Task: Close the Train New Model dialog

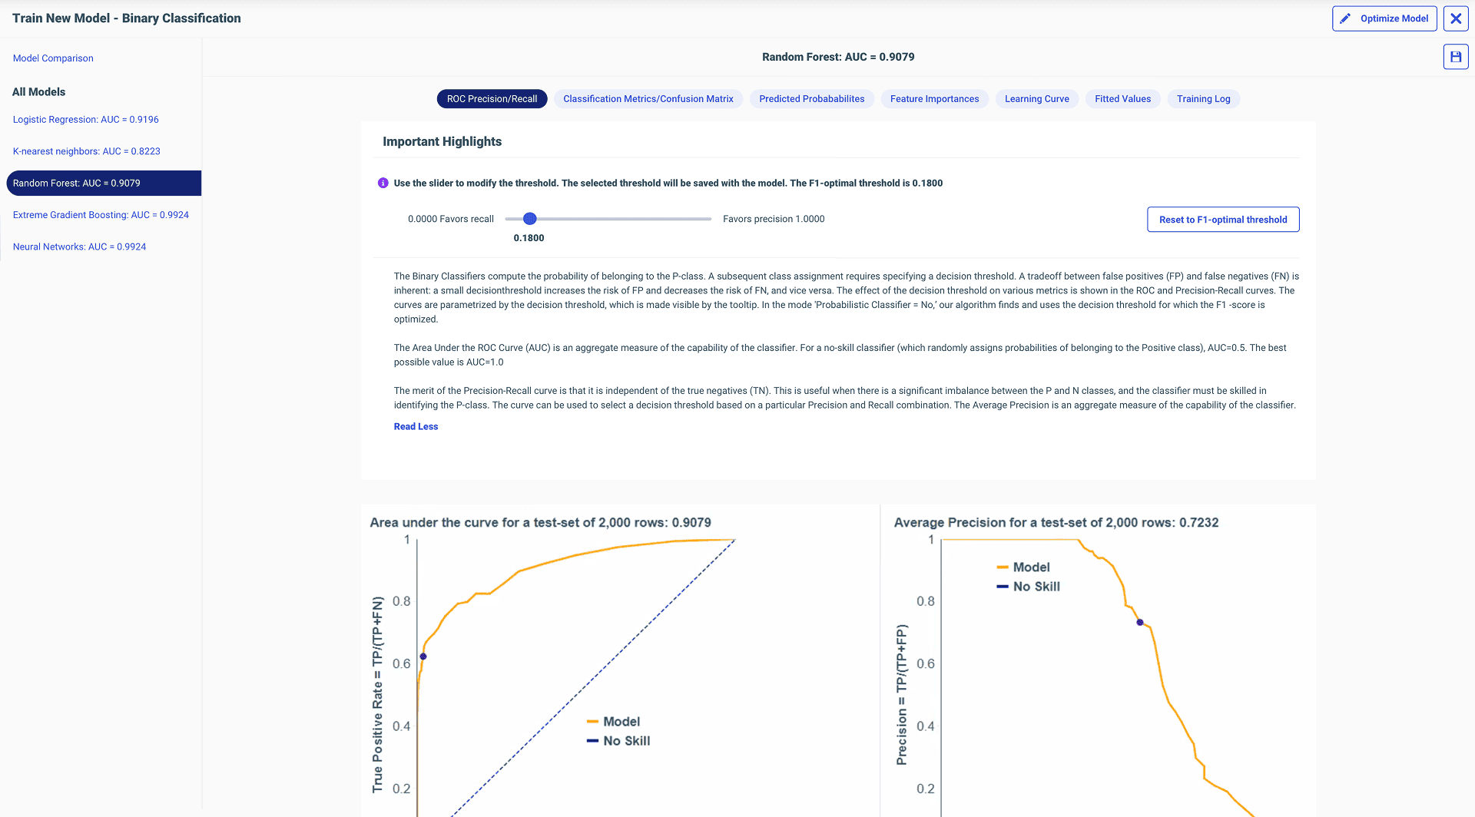Action: pyautogui.click(x=1455, y=18)
